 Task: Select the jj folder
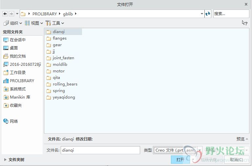pos(51,51)
